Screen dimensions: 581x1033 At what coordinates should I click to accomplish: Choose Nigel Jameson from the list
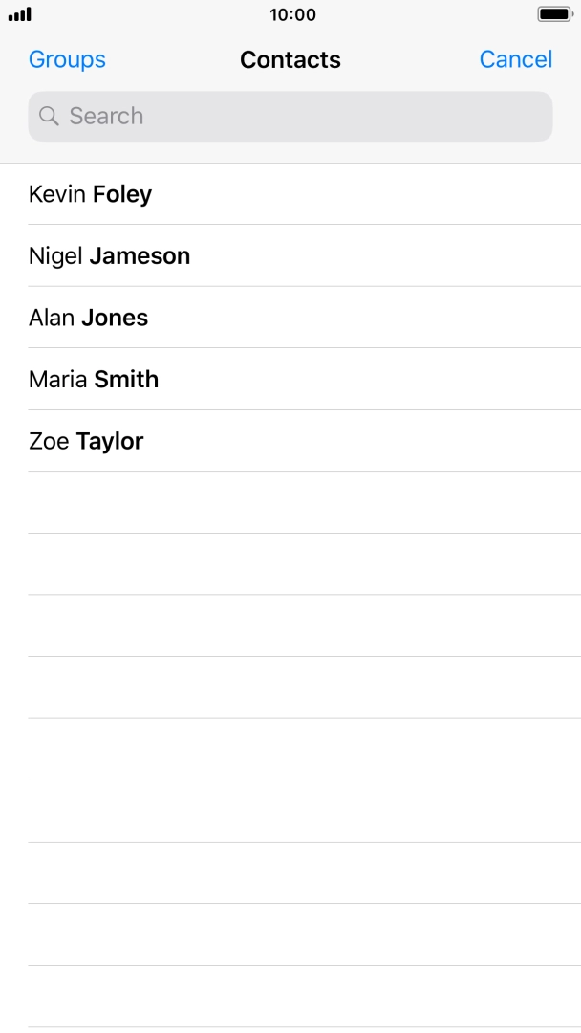(290, 255)
